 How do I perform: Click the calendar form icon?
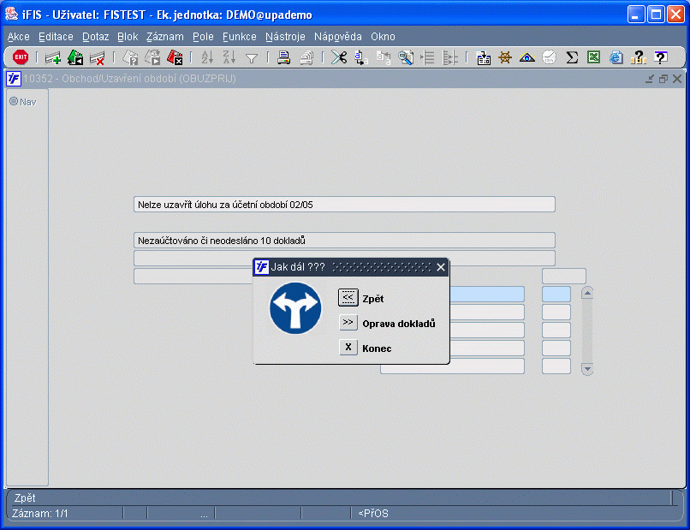(483, 57)
